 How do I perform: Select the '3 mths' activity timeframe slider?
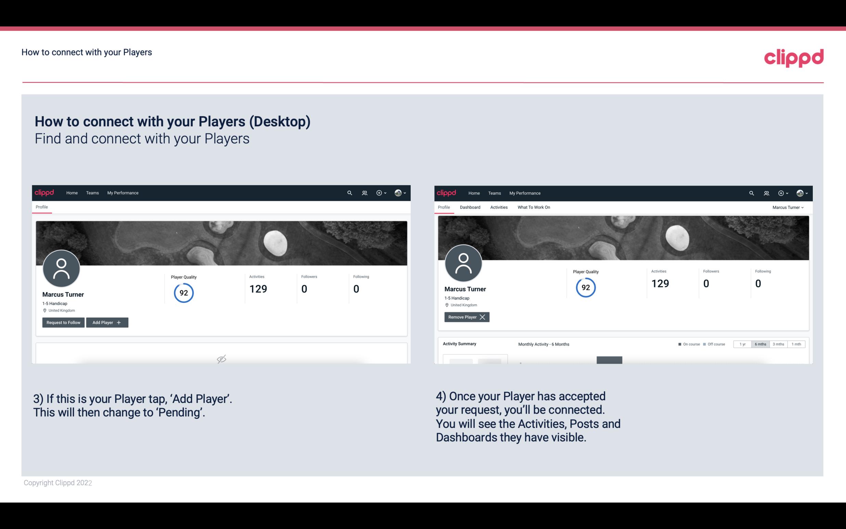(x=778, y=344)
